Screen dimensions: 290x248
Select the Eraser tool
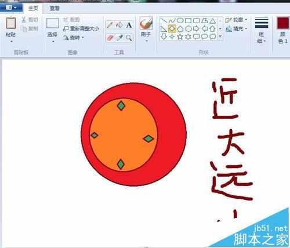click(110, 38)
